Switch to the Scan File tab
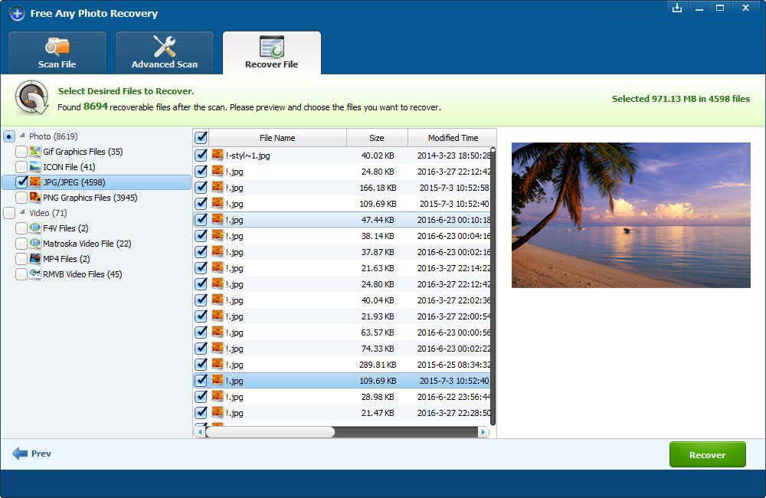Image resolution: width=766 pixels, height=498 pixels. coord(57,53)
